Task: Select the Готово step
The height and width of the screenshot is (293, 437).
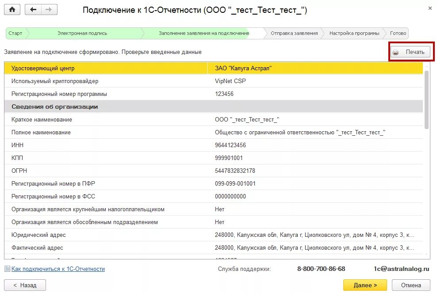Action: point(398,33)
